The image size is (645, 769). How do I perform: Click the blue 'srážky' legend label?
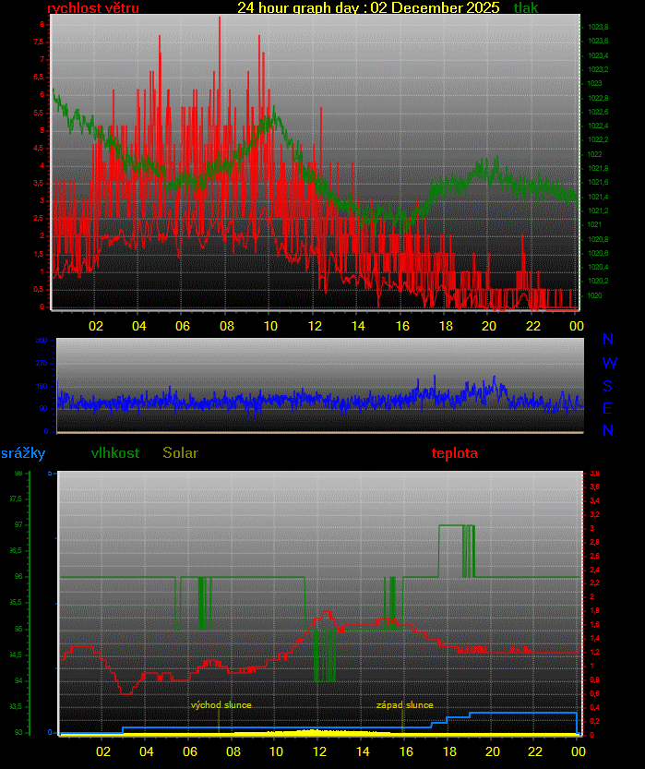point(23,453)
